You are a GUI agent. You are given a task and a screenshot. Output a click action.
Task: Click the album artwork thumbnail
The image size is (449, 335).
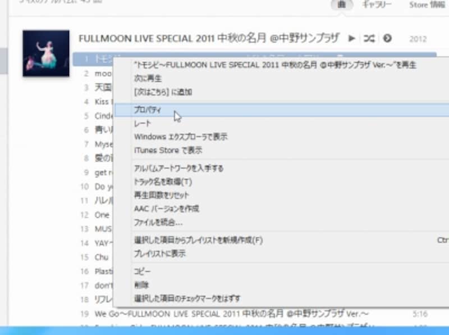tap(46, 53)
